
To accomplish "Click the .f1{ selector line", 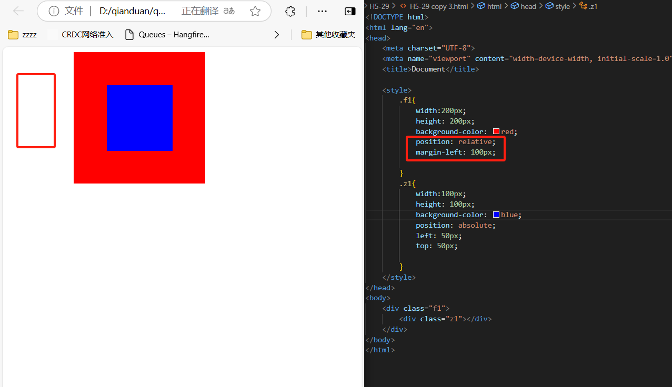I will 408,100.
